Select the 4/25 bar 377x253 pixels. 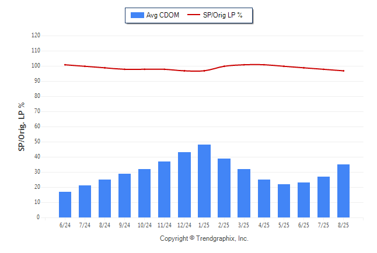pos(264,198)
